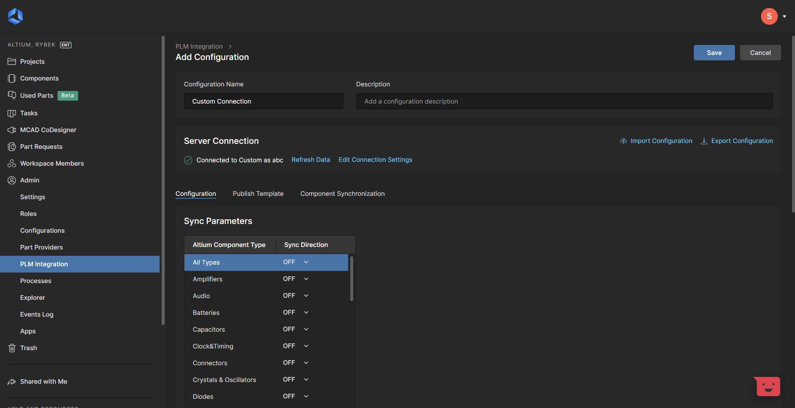The image size is (795, 408).
Task: Open the user avatar S menu
Action: 769,16
